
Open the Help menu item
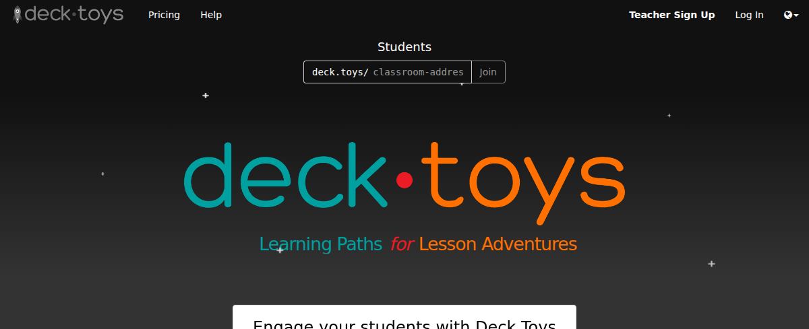[x=211, y=15]
